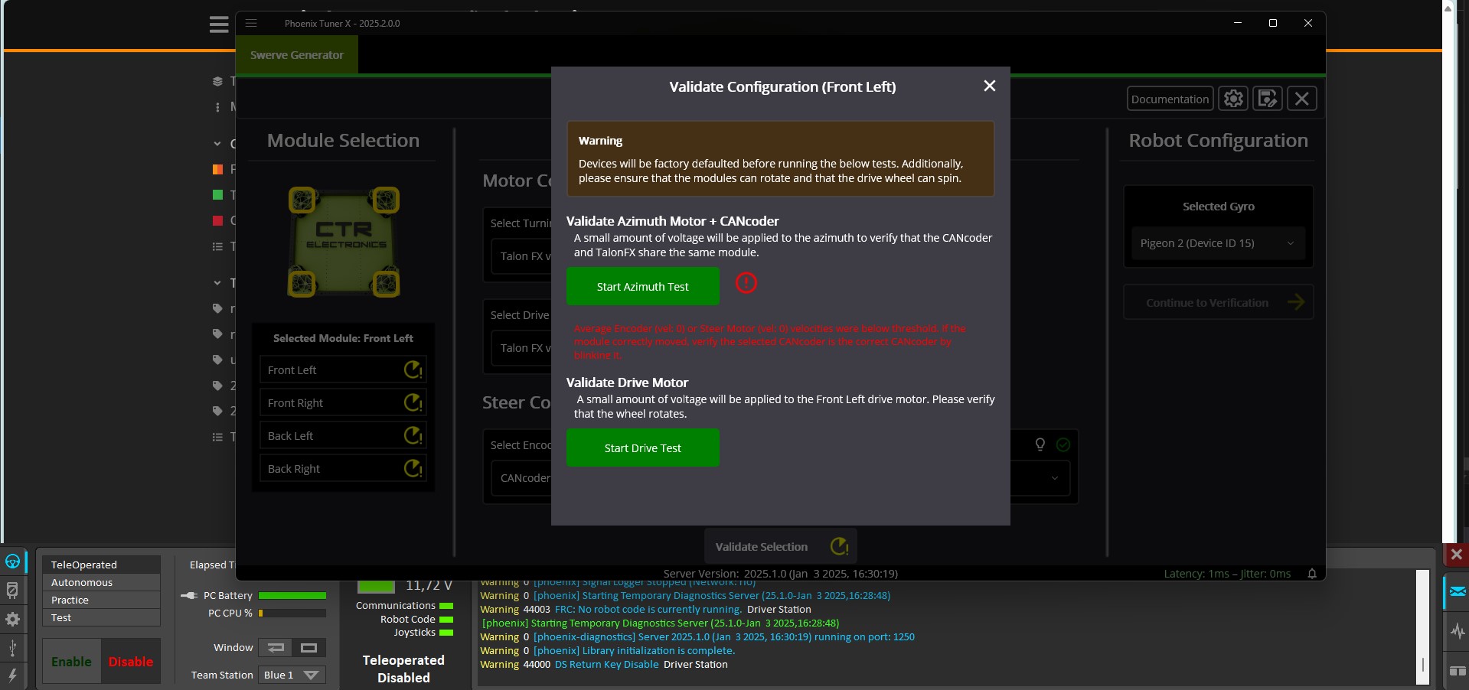Click Validate Selection button label

pos(761,546)
